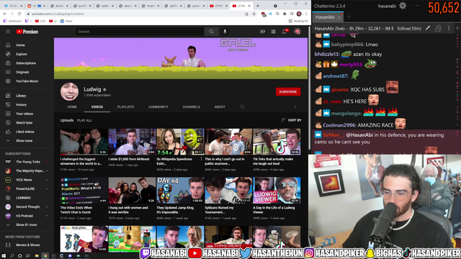Open the dashboard bookmark

point(12,21)
